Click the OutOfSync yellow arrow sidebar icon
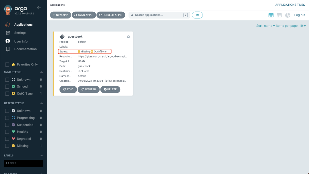Viewport: 309px width, 174px height. [13, 94]
